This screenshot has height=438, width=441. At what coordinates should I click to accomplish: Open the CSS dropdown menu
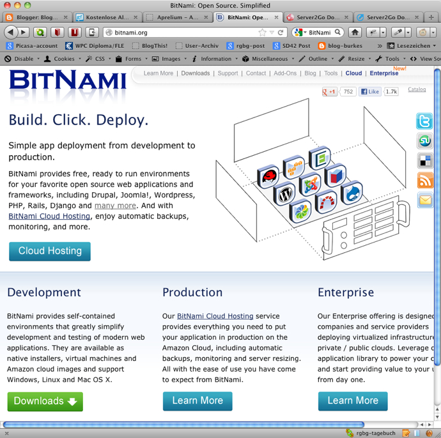tap(100, 59)
